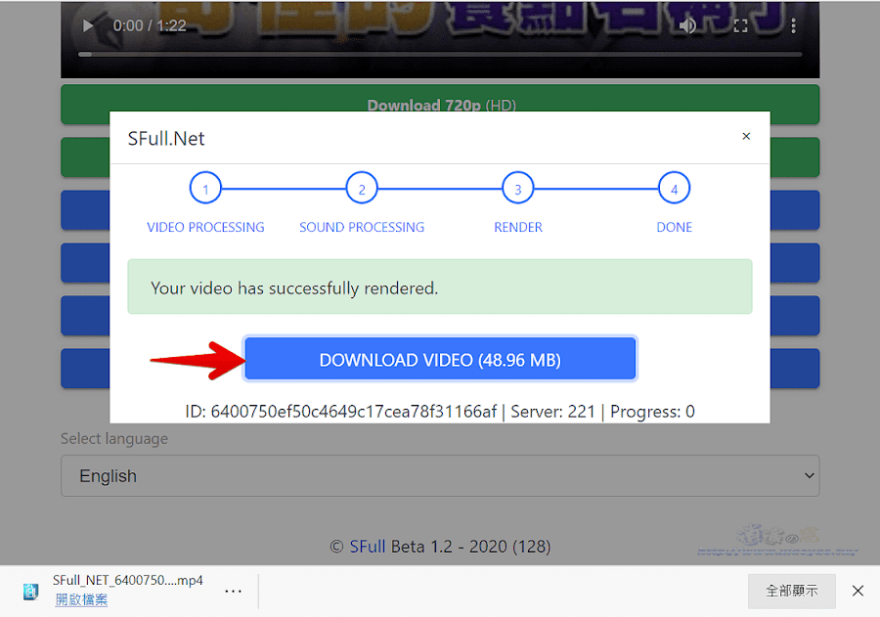Click the VIDEO PROCESSING label
880x617 pixels.
click(205, 228)
